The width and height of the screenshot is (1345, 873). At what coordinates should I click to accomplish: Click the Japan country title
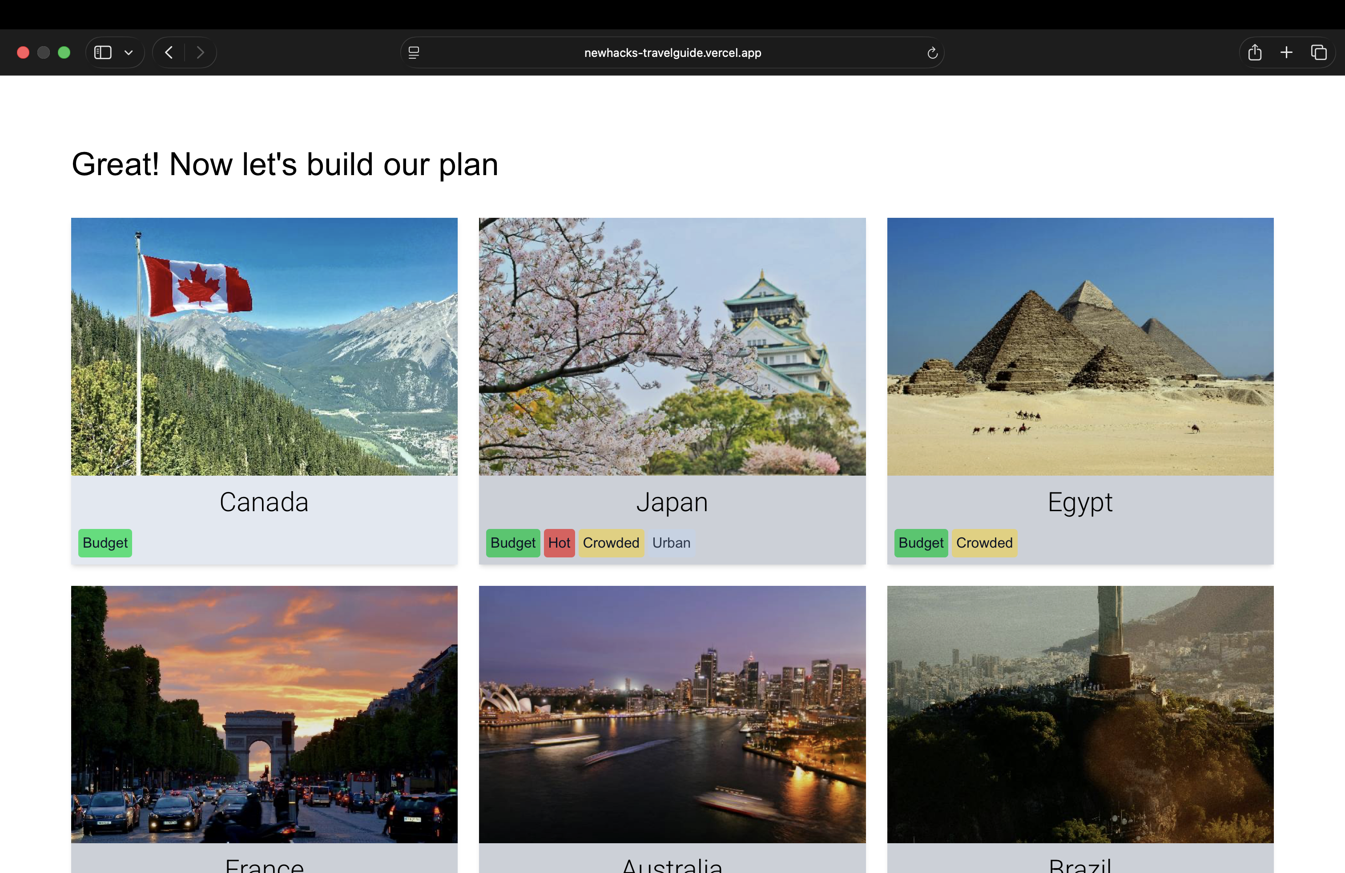[672, 502]
